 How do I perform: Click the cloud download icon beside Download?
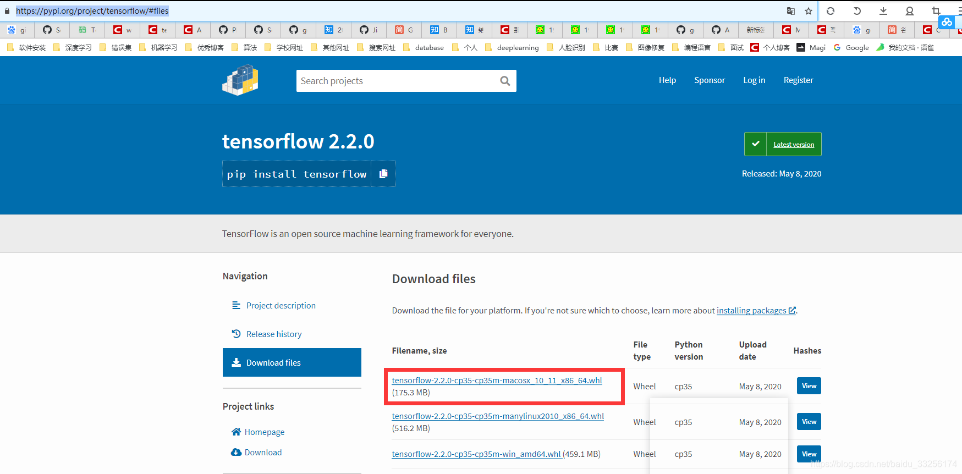237,452
